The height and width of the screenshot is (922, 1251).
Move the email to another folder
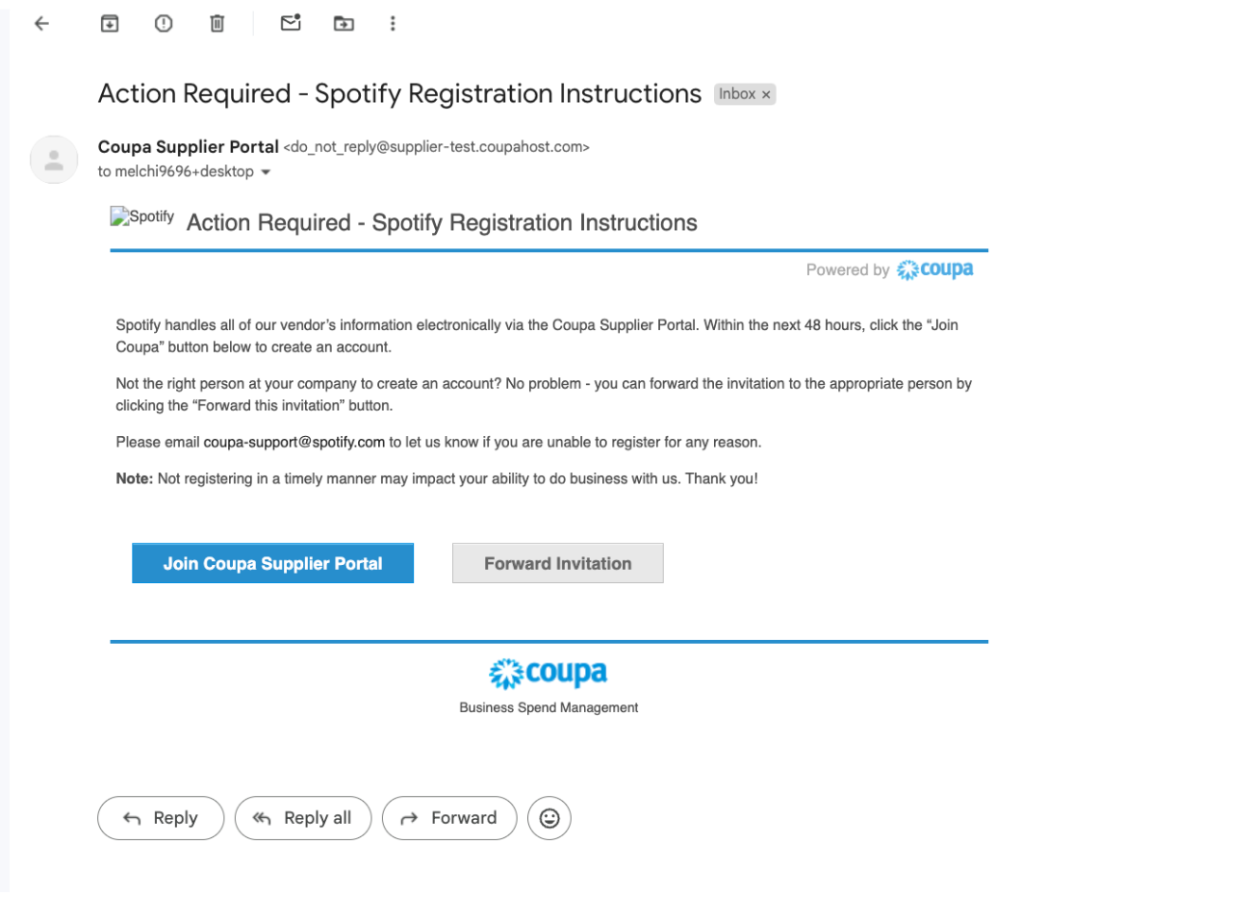tap(344, 23)
